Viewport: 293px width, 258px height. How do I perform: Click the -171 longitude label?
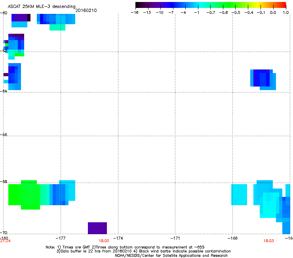175,238
